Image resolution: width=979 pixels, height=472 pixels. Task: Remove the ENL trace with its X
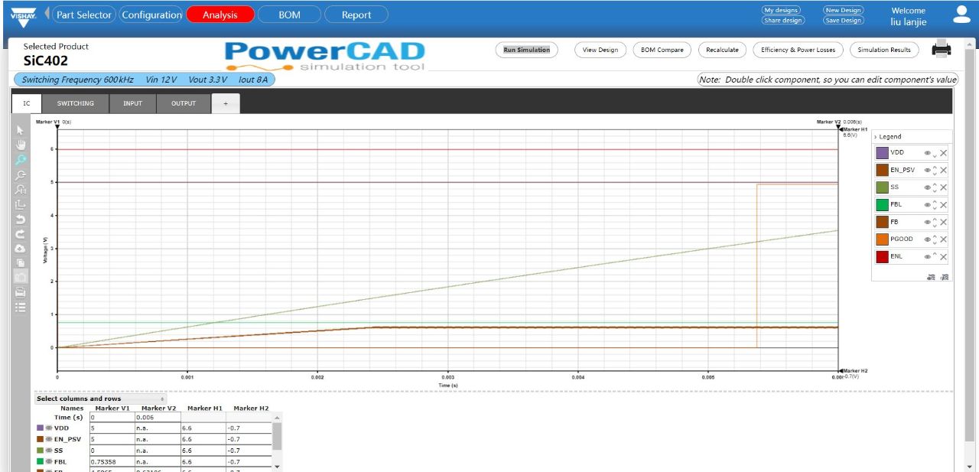point(943,256)
